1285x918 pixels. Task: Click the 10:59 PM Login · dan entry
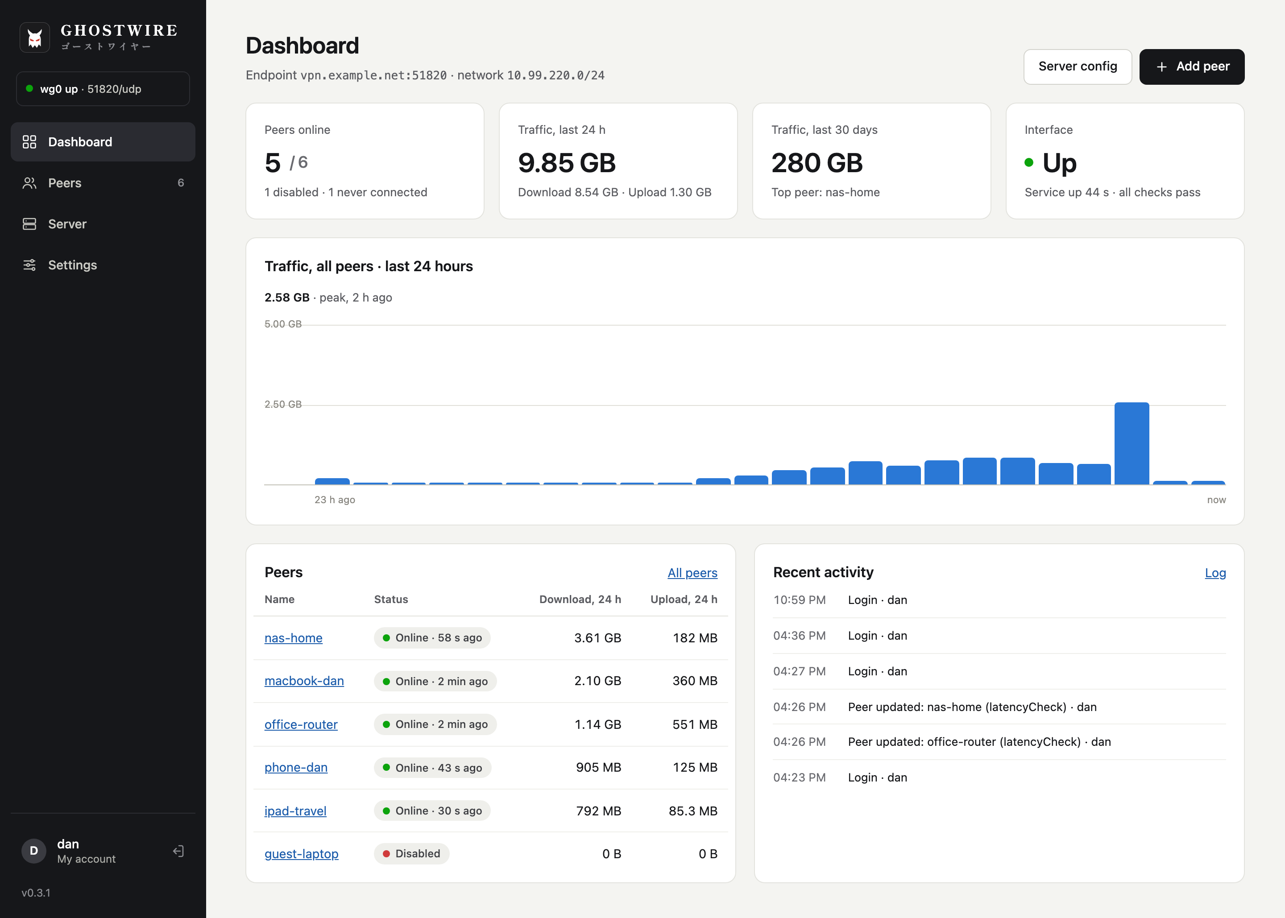point(999,600)
